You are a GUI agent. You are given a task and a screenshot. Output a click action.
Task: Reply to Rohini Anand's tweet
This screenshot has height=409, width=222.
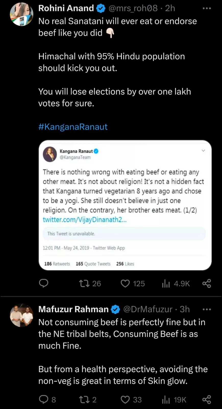[x=44, y=283]
